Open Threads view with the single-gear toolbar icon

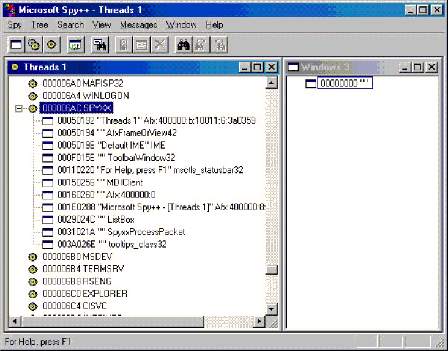click(x=51, y=45)
